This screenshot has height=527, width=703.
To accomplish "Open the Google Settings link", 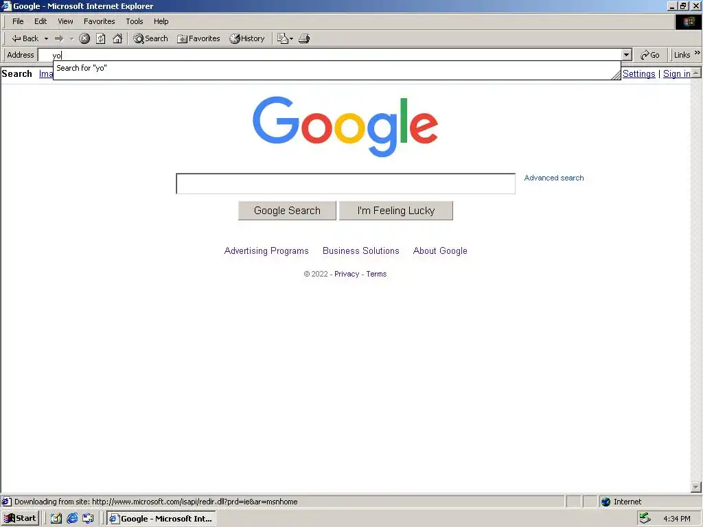I will tap(638, 74).
